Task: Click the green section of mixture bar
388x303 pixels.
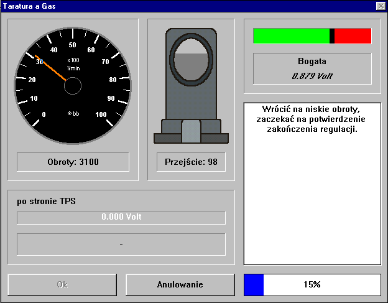Action: tap(290, 36)
